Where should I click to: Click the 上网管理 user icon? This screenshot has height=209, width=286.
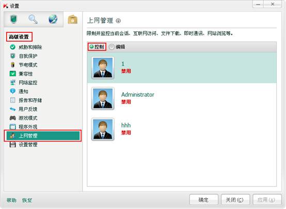tap(12, 135)
